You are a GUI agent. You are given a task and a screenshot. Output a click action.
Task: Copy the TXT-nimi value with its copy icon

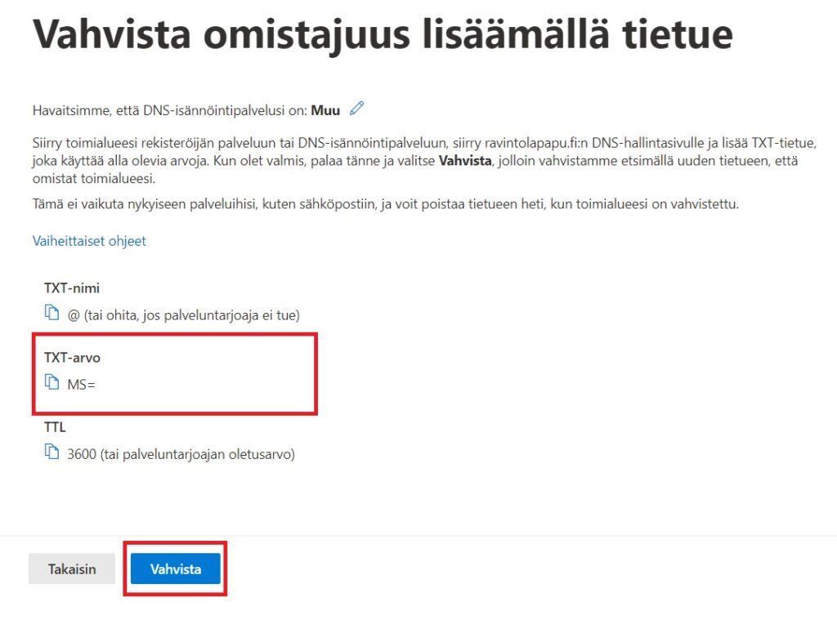[x=52, y=313]
